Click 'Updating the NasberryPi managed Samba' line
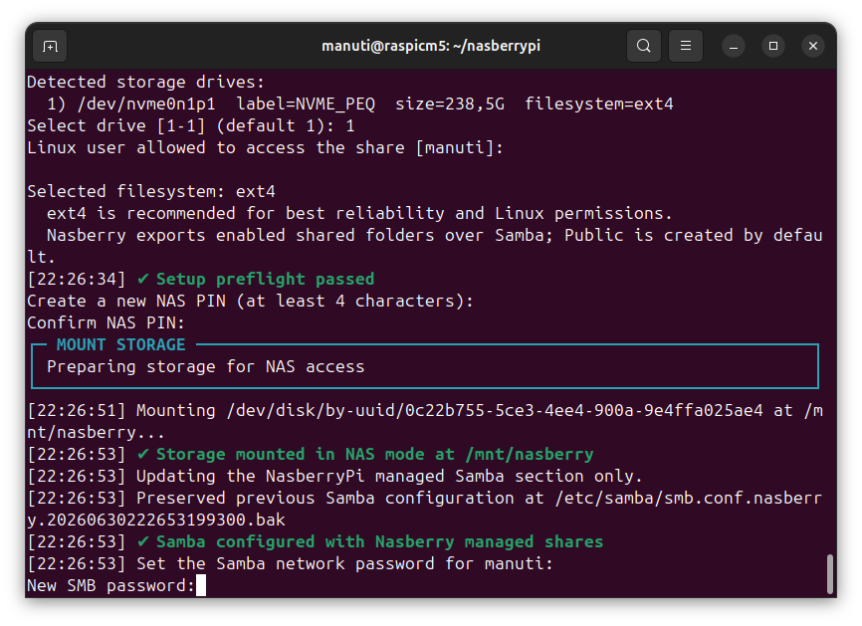Viewport: 862px width, 626px height. [x=334, y=476]
